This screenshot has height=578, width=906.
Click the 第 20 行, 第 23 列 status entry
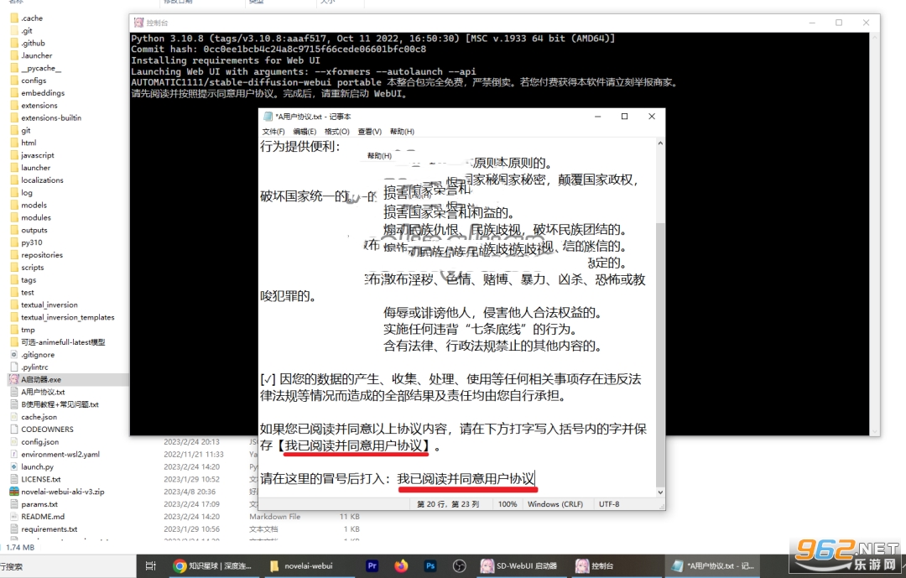tap(448, 504)
